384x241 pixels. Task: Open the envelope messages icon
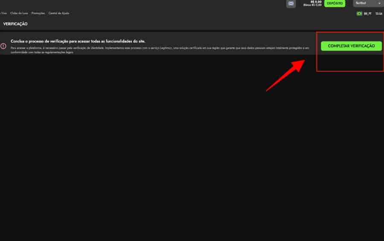click(x=291, y=3)
